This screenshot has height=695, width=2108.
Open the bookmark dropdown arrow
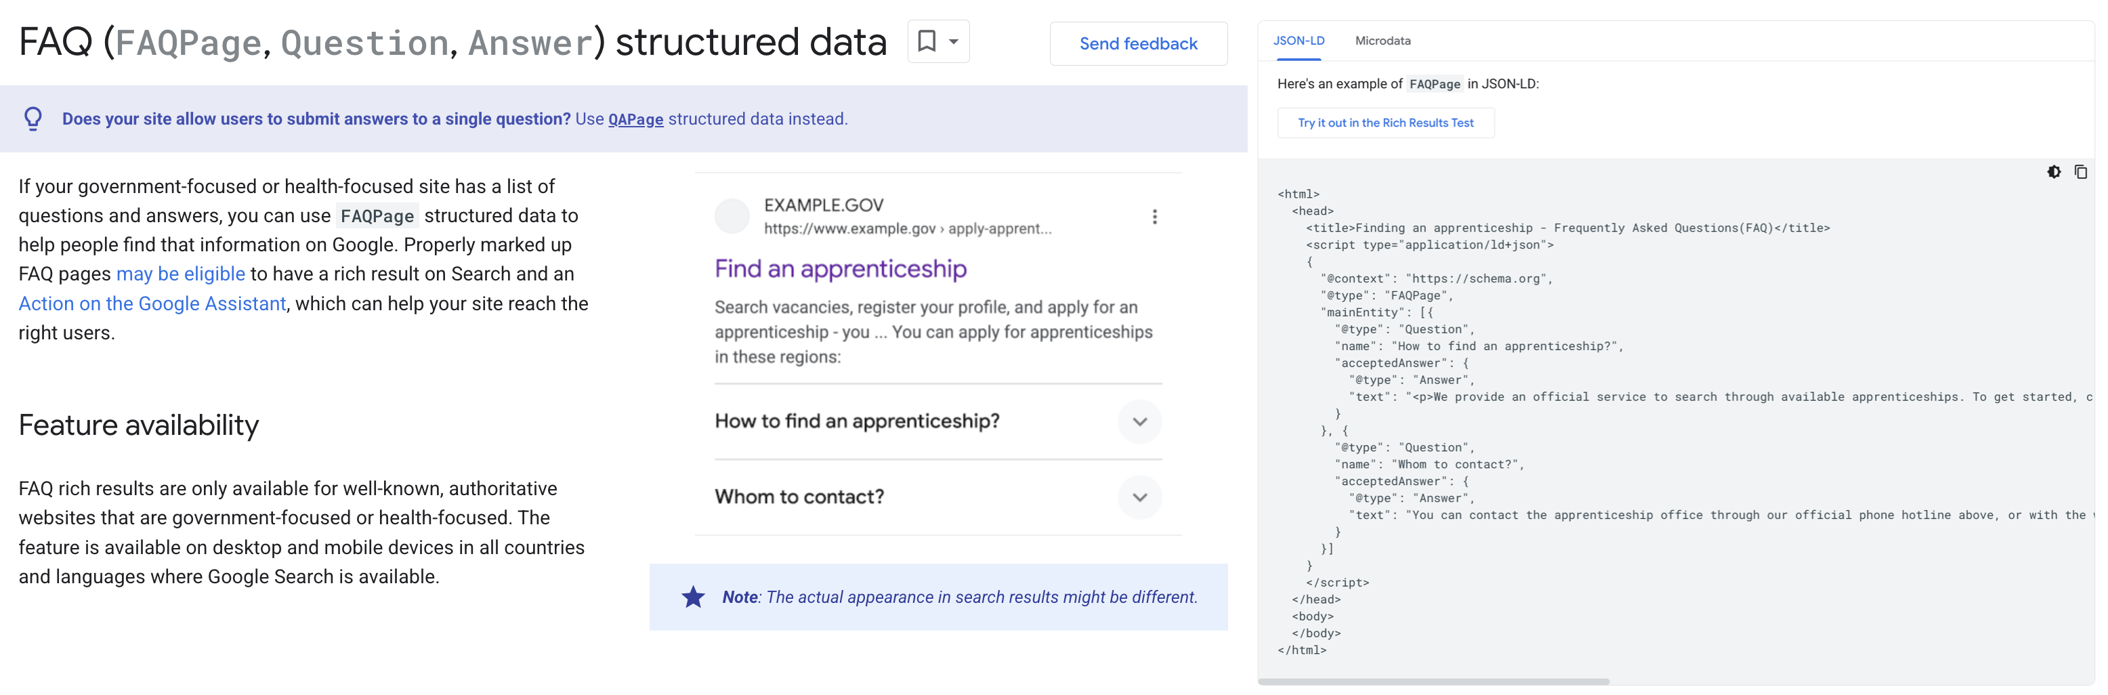pos(953,42)
